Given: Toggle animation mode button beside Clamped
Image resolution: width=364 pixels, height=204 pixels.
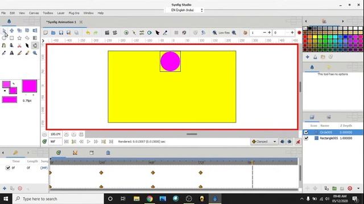Looking at the screenshot, I should click(298, 142).
